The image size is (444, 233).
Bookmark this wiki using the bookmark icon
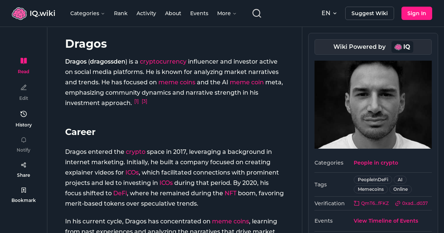(23, 190)
